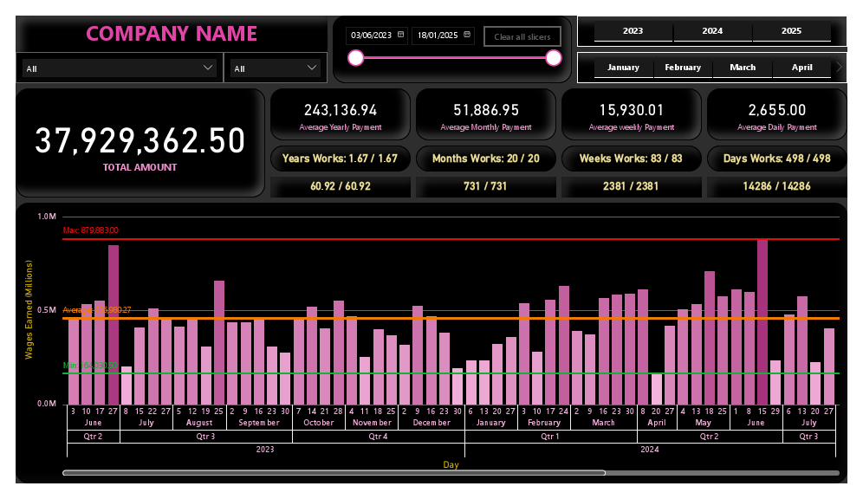Image resolution: width=863 pixels, height=499 pixels.
Task: Select the 2025 year button
Action: click(791, 31)
